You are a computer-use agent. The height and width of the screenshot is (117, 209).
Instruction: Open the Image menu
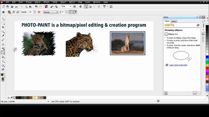(x=29, y=2)
